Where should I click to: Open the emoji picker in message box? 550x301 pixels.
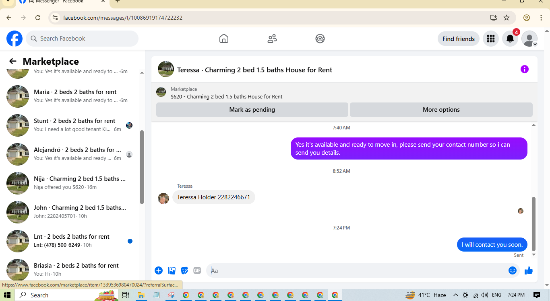pyautogui.click(x=512, y=270)
